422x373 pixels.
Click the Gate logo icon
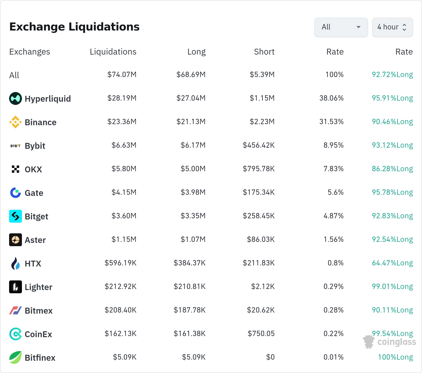tap(16, 193)
